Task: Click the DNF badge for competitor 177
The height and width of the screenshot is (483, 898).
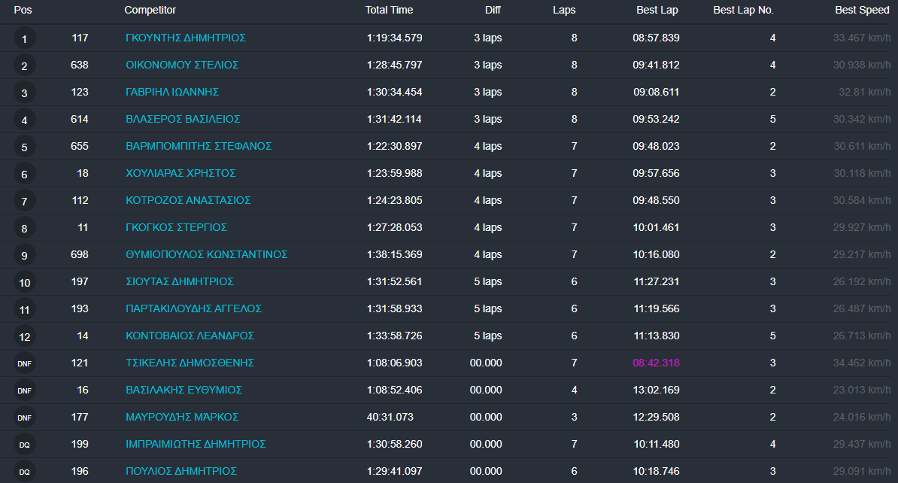Action: pyautogui.click(x=24, y=418)
